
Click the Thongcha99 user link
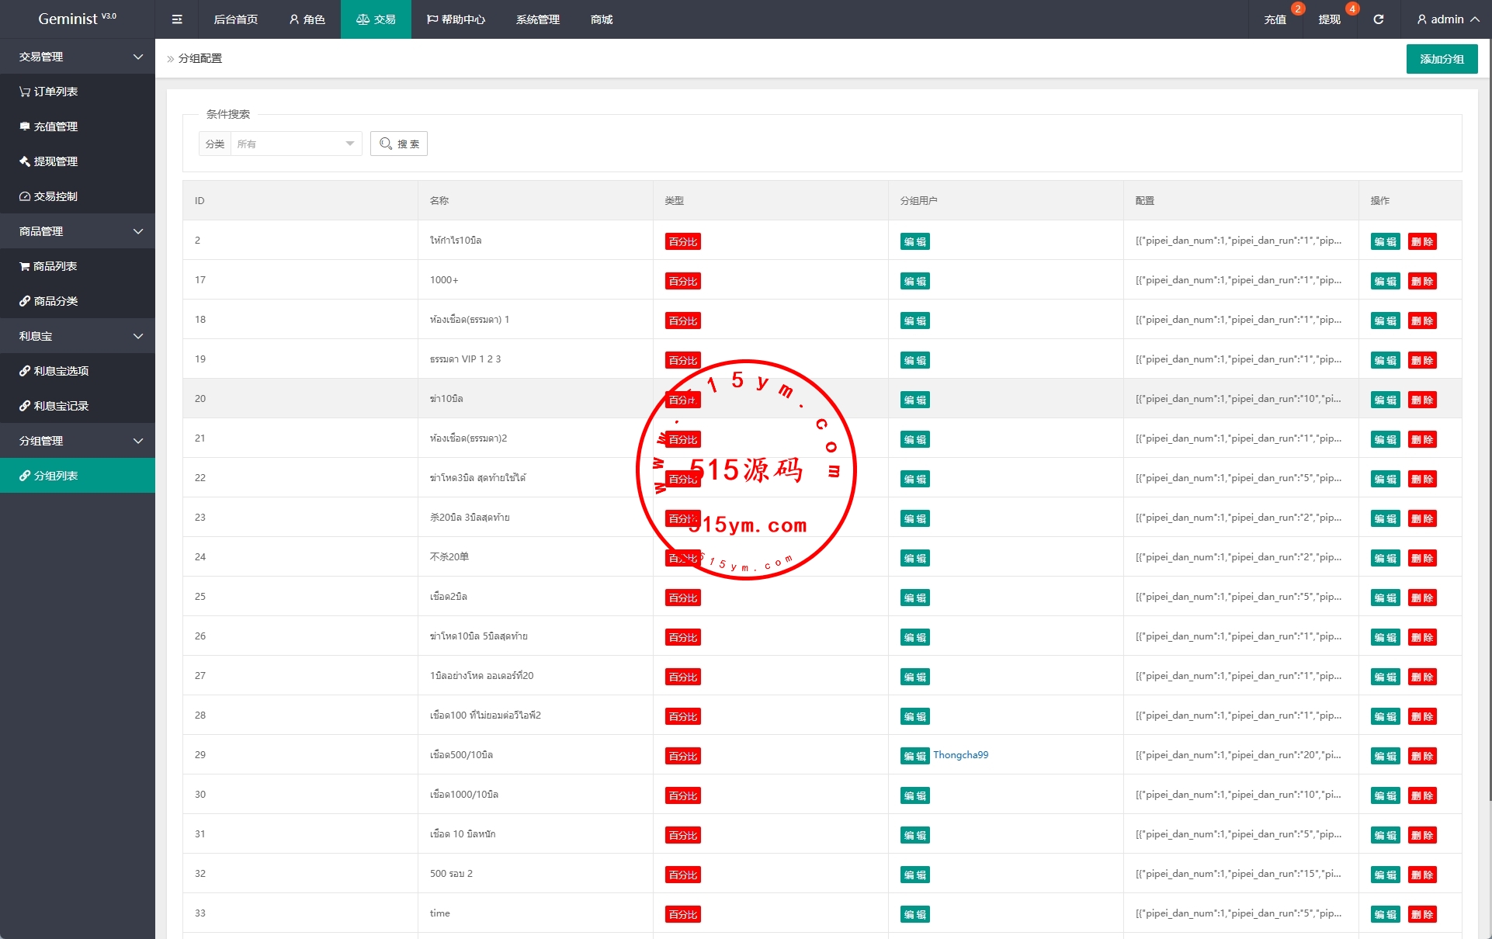960,754
